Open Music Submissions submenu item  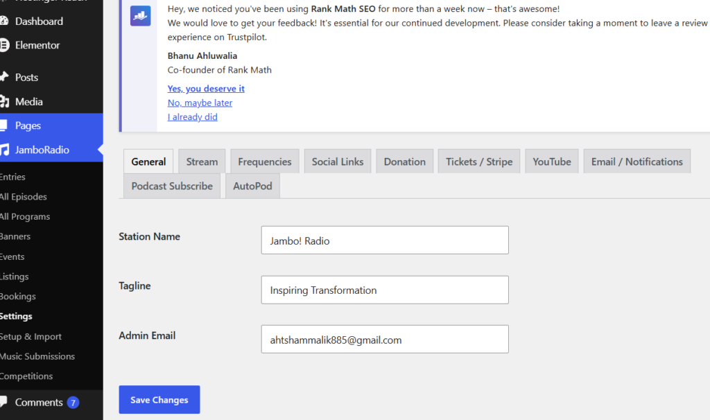37,356
